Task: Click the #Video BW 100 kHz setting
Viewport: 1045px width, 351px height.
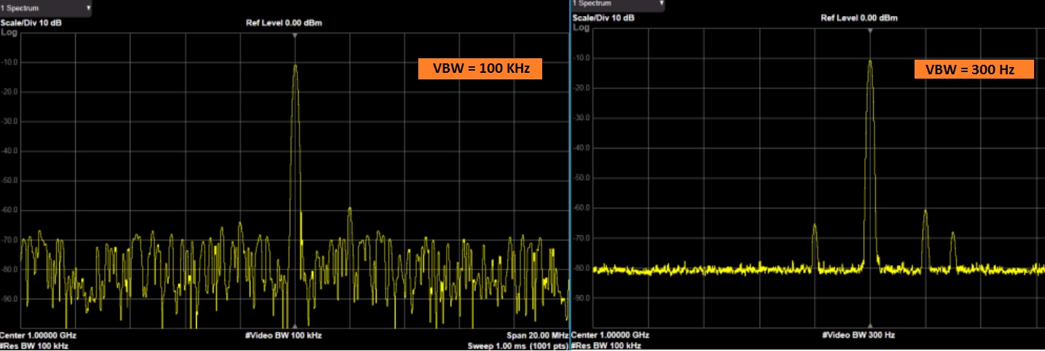Action: click(284, 336)
